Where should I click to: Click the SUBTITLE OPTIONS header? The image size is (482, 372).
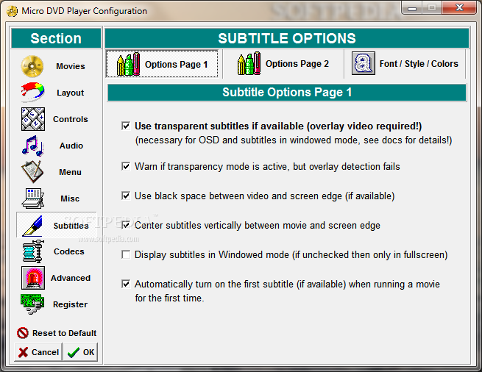287,38
